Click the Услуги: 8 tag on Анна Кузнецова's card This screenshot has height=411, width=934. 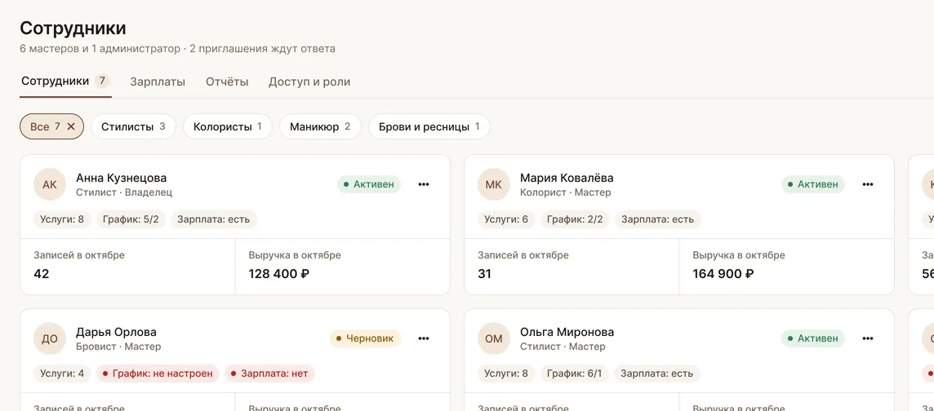62,219
